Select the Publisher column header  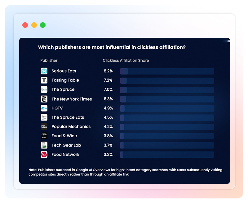click(x=49, y=61)
